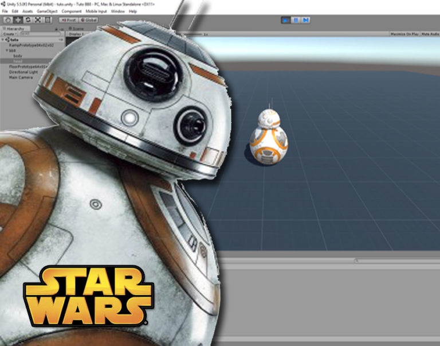Toggle Maximize On Play

pyautogui.click(x=404, y=34)
